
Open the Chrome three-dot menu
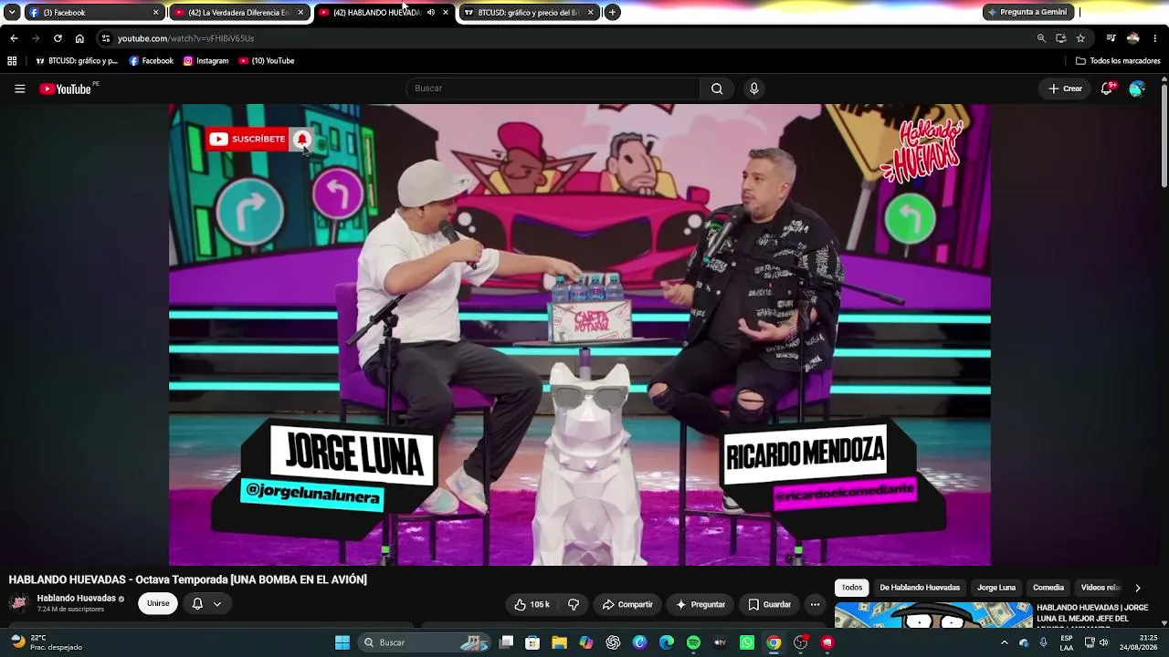[x=1155, y=38]
